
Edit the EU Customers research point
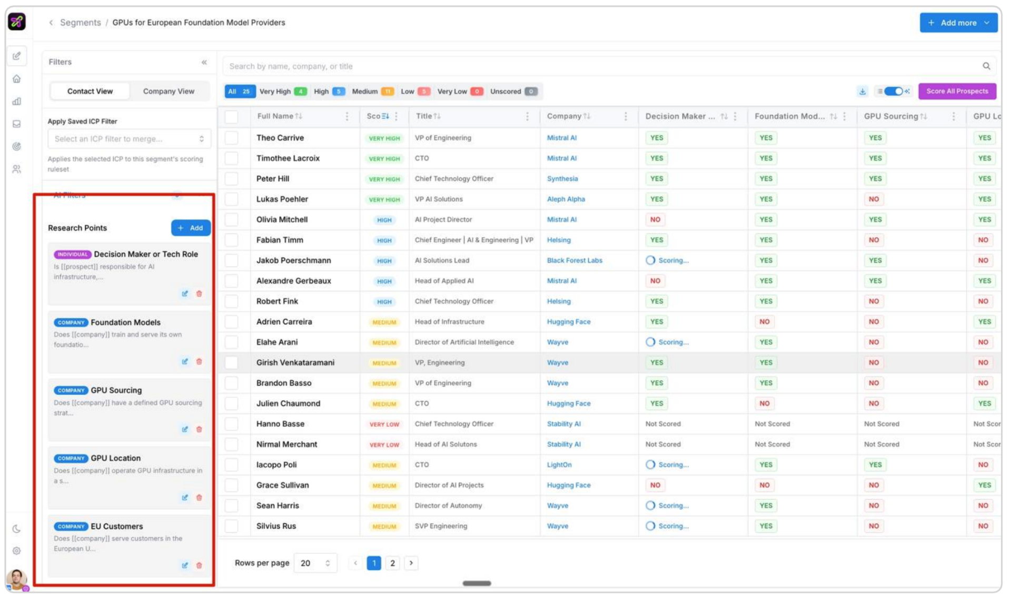pyautogui.click(x=185, y=566)
